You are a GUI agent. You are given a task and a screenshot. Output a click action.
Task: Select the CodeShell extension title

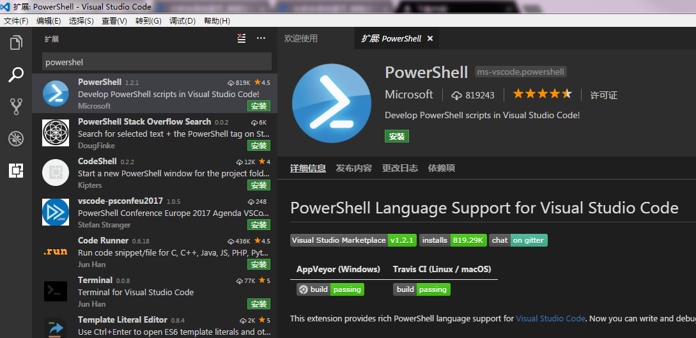97,161
